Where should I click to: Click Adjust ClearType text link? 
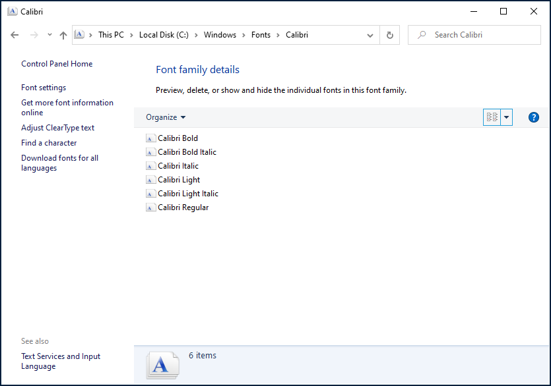[57, 128]
